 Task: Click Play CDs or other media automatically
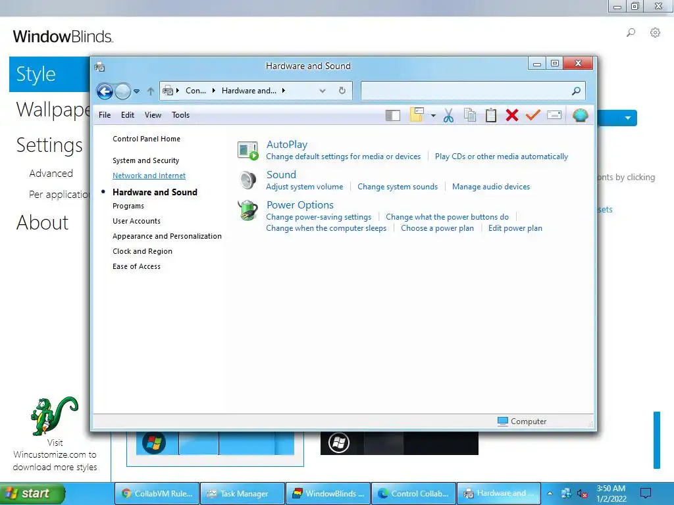click(501, 156)
